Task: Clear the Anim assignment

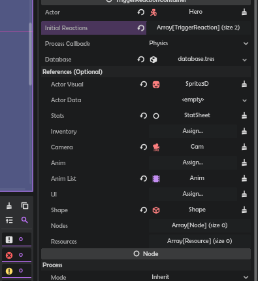Action: [x=244, y=163]
